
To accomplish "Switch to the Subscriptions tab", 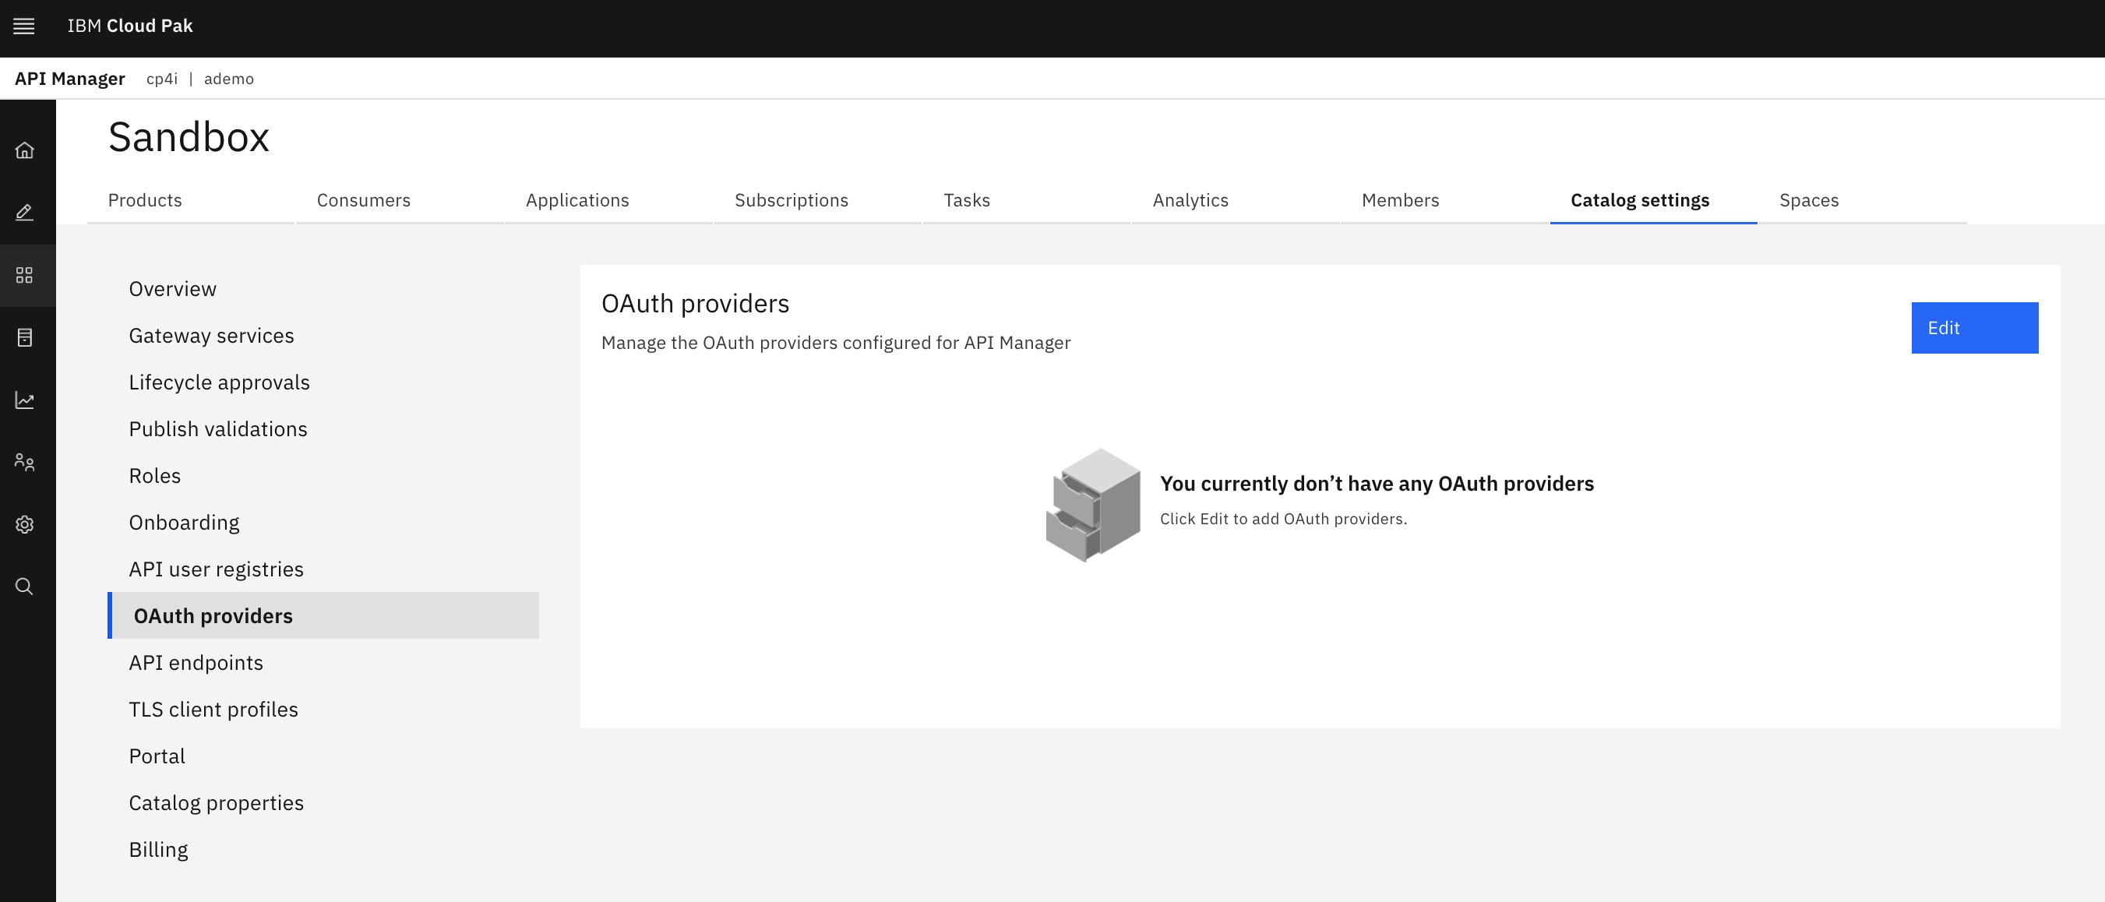I will [x=791, y=200].
